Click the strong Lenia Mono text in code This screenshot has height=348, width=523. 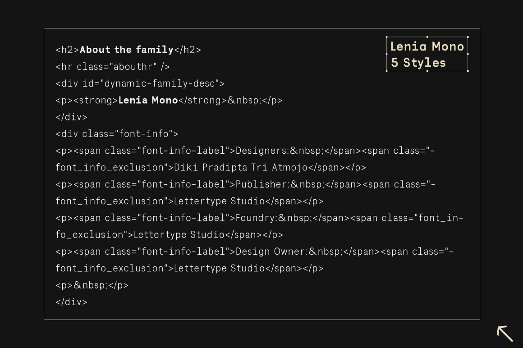click(148, 100)
